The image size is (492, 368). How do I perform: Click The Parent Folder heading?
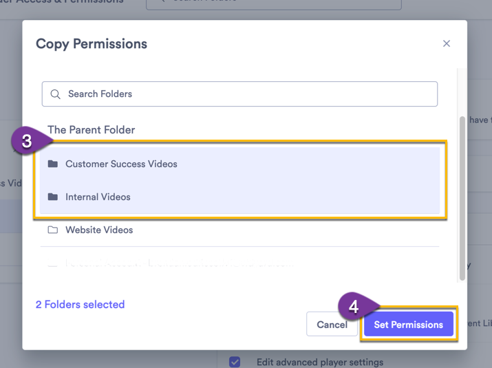point(91,130)
